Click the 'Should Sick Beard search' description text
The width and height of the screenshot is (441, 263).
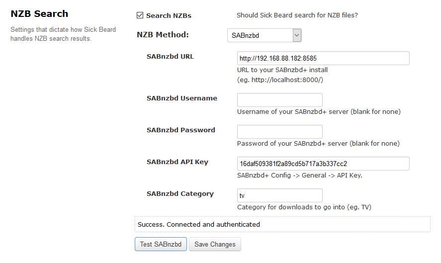297,15
